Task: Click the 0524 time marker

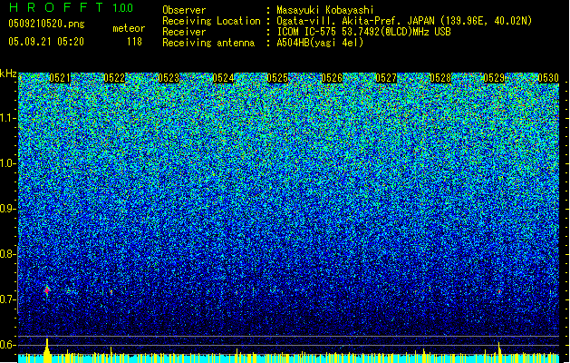Action: (x=223, y=78)
